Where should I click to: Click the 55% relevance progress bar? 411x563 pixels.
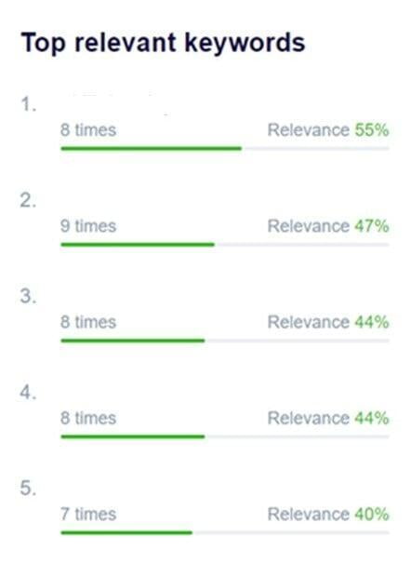click(225, 148)
